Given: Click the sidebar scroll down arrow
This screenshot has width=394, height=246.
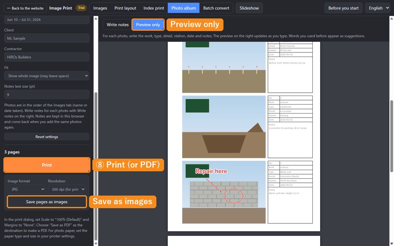Looking at the screenshot, I should pos(96,244).
